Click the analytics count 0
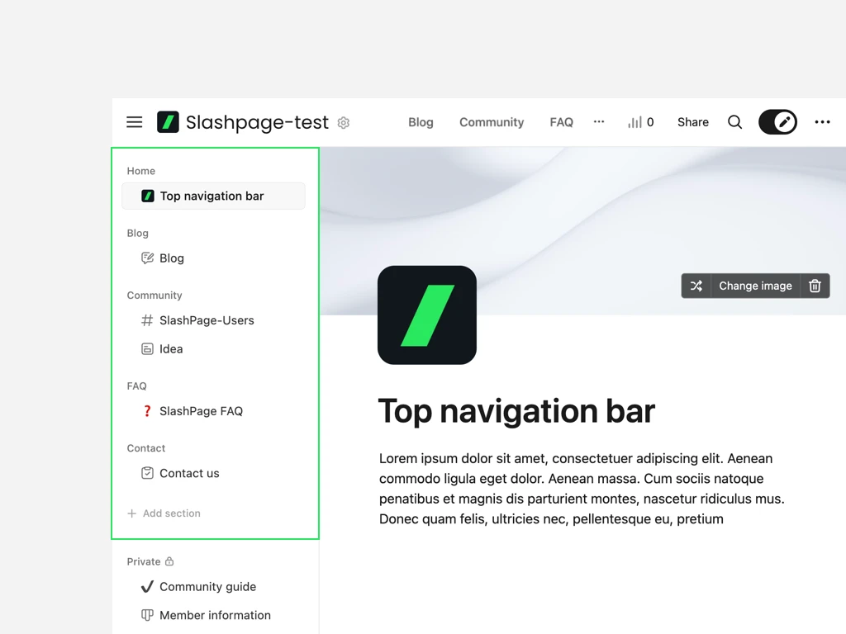Viewport: 846px width, 634px height. (650, 122)
